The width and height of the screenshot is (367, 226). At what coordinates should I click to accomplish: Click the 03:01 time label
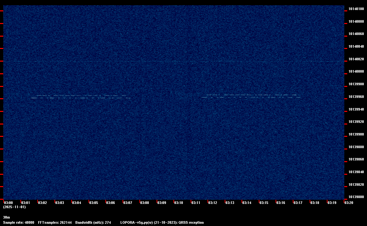click(x=26, y=203)
